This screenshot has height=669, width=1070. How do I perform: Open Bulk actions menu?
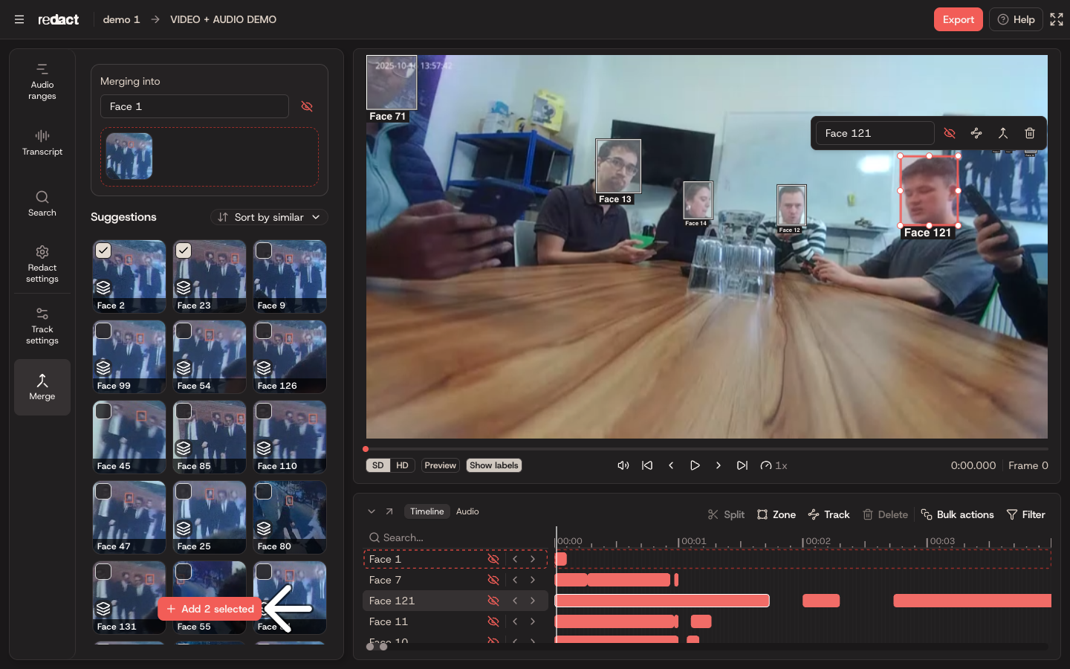coord(957,514)
